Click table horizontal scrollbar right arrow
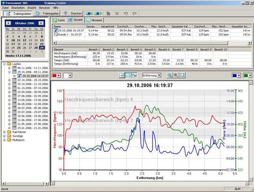Screen dimensions: 254x192 coord(250,43)
